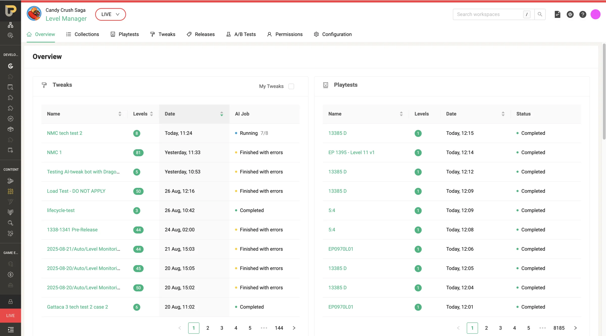Screen dimensions: 606x336
Task: Open the EP 1395 - Level 11 v1 playtest
Action: 351,152
